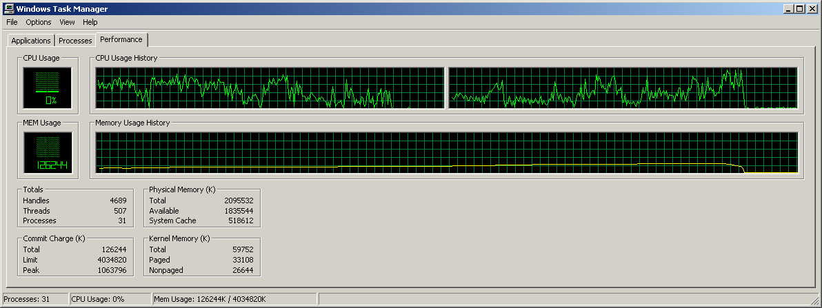Open the Help menu

coord(90,22)
